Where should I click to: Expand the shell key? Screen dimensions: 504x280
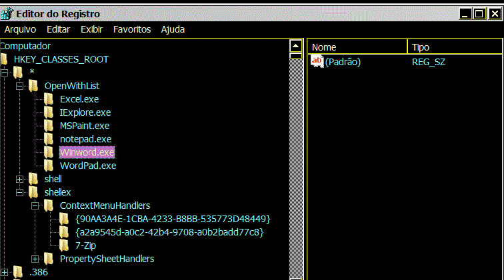pyautogui.click(x=19, y=179)
